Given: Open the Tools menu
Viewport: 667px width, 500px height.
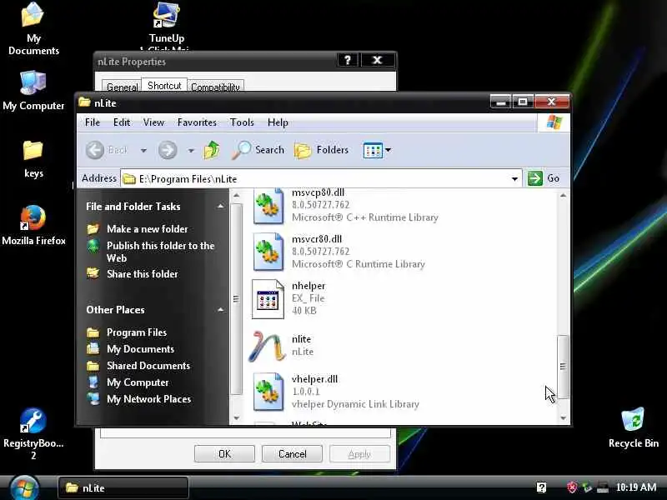Looking at the screenshot, I should click(x=242, y=122).
